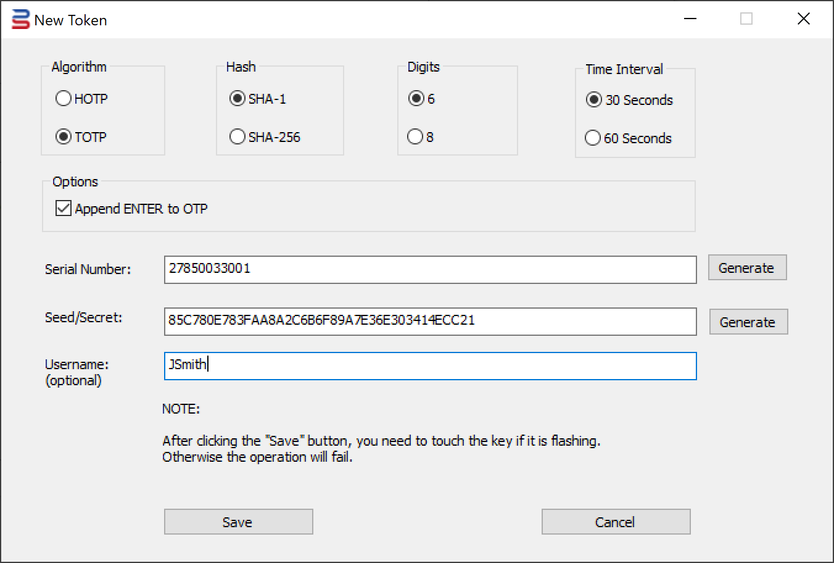This screenshot has width=834, height=563.
Task: Select 30 Seconds time interval
Action: click(594, 100)
